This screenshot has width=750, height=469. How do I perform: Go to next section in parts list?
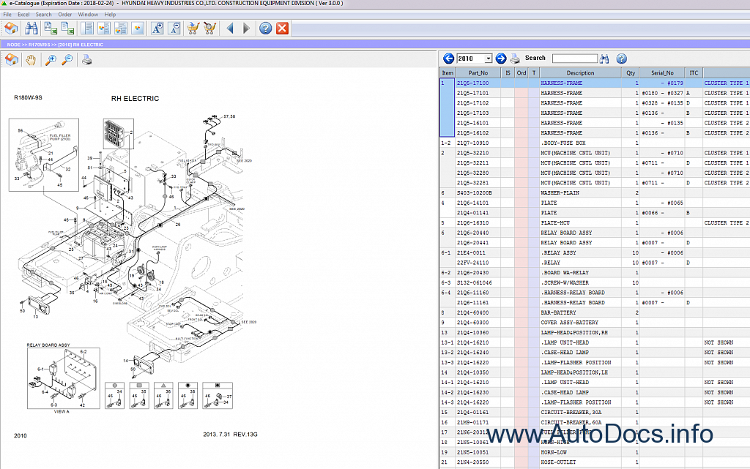click(x=501, y=59)
